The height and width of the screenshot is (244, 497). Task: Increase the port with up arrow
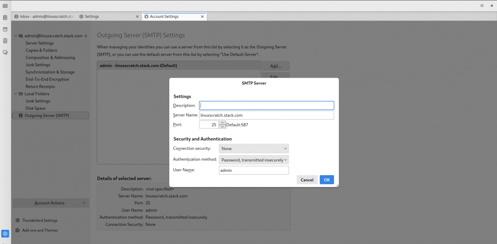click(x=222, y=123)
